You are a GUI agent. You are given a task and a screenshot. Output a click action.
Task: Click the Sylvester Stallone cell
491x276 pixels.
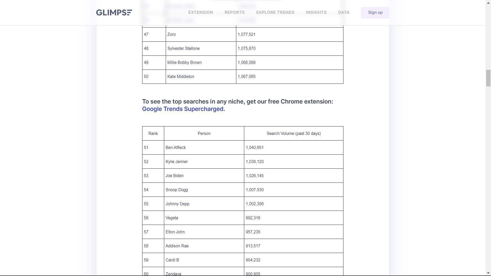[201, 49]
